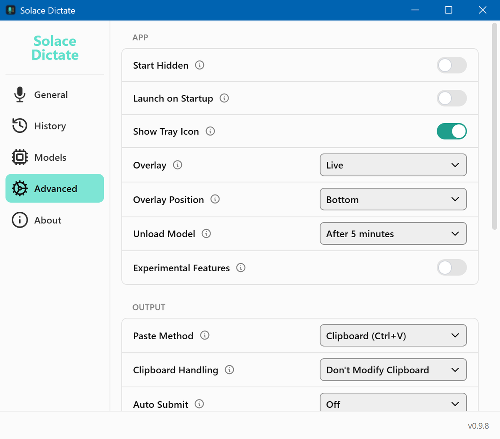The height and width of the screenshot is (439, 500).
Task: Enable the Start Hidden toggle
Action: tap(452, 65)
